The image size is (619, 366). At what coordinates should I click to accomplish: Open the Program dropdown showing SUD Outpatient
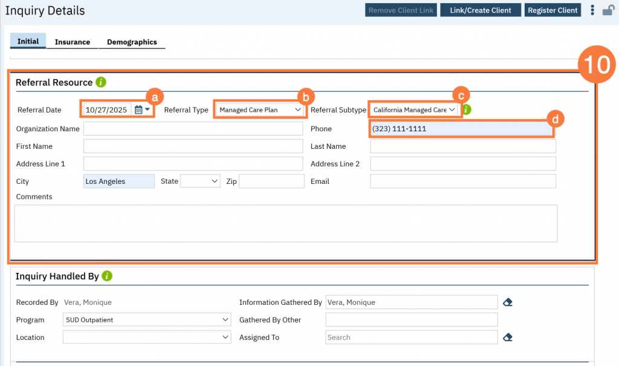146,319
